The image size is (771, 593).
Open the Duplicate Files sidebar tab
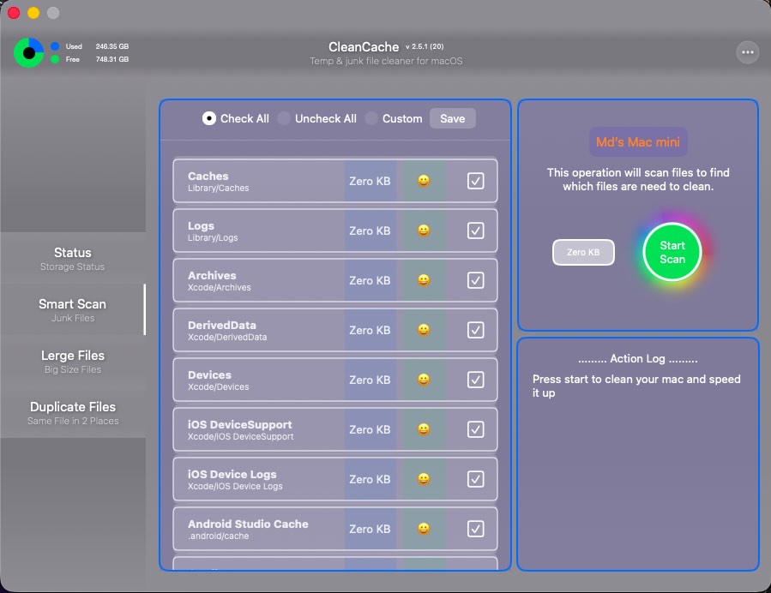click(73, 413)
